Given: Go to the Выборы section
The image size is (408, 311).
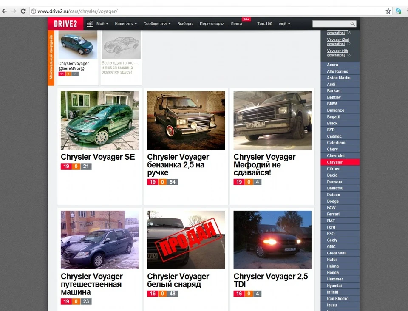Looking at the screenshot, I should point(185,24).
